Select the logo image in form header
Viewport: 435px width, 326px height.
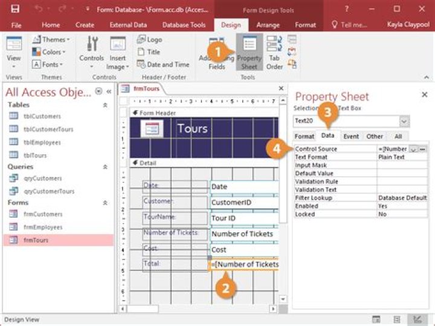[x=152, y=128]
